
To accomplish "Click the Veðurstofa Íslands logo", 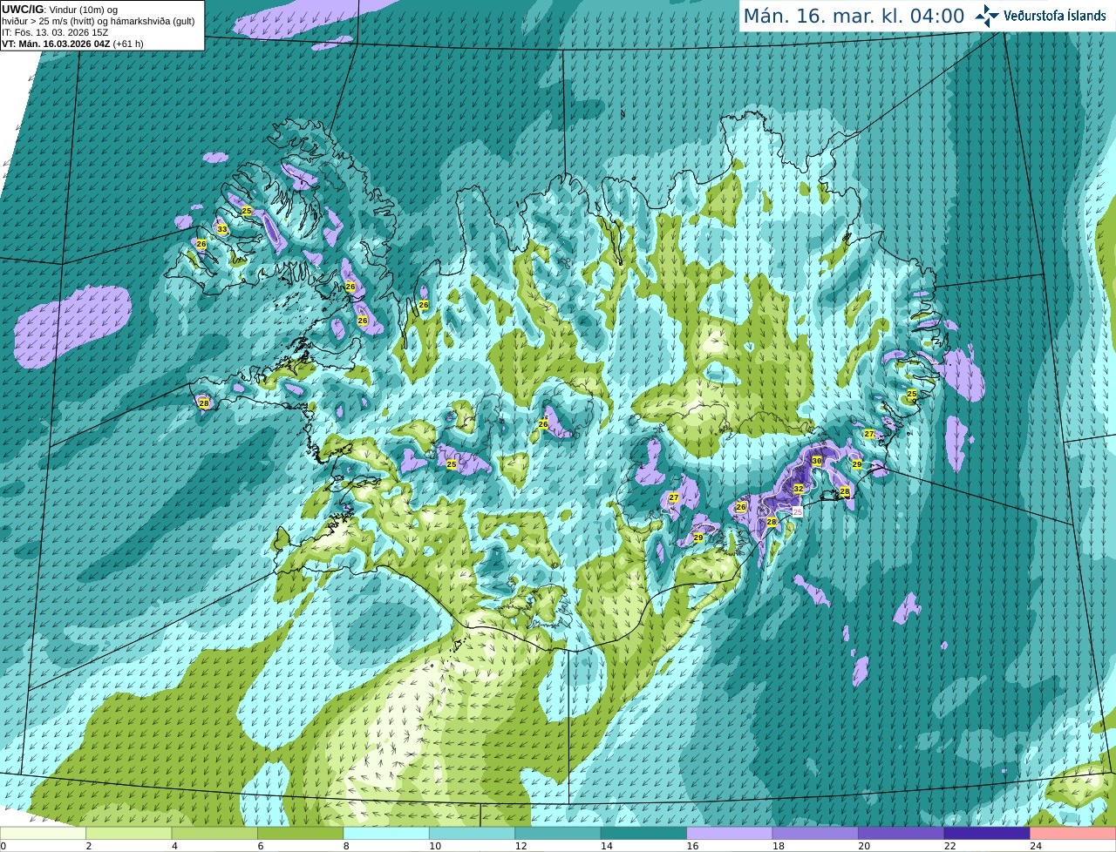I will (x=1041, y=16).
